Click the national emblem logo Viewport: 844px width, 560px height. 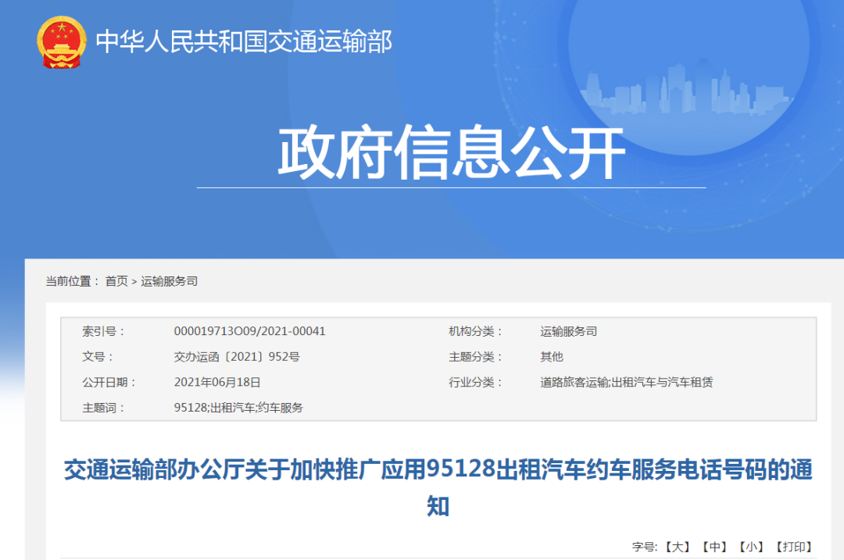click(62, 42)
